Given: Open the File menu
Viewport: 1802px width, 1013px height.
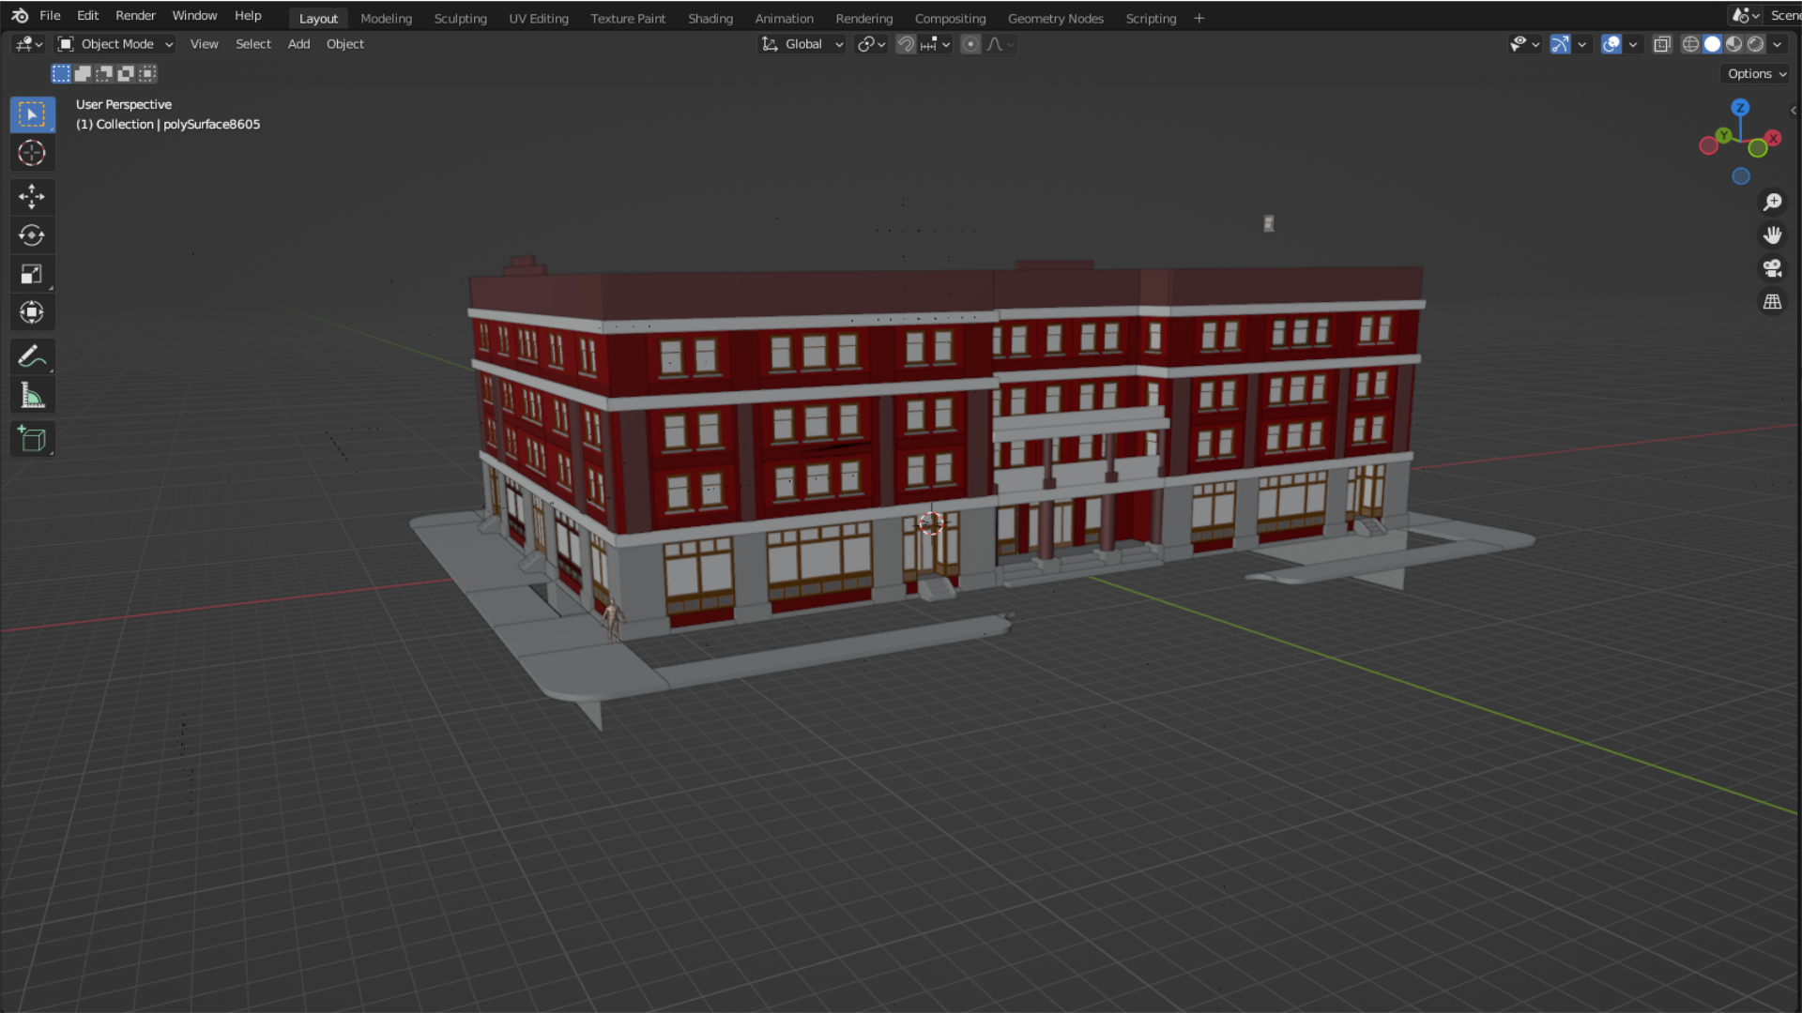Looking at the screenshot, I should [x=50, y=15].
